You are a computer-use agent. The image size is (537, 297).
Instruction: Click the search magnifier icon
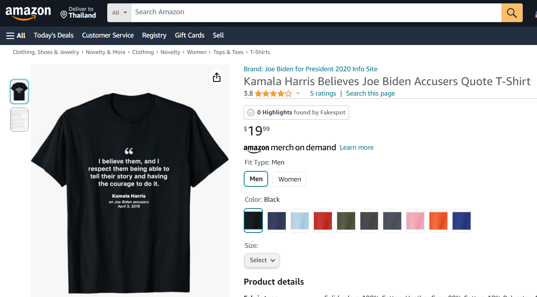point(511,12)
